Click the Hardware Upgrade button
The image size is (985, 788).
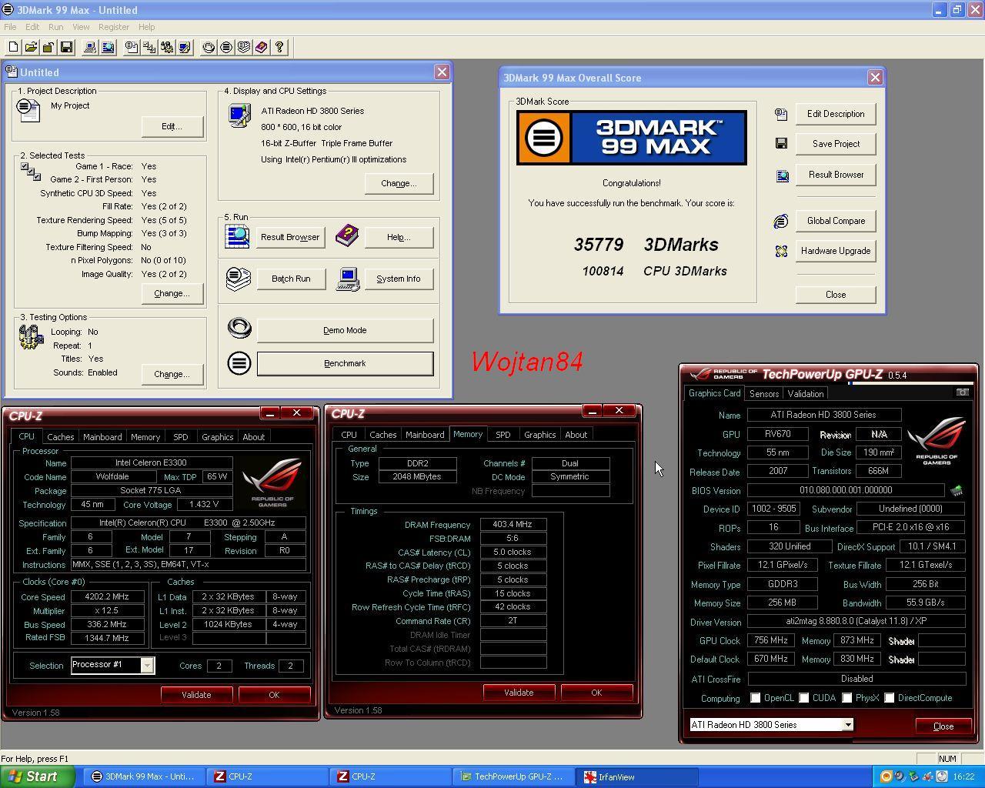[x=836, y=251]
